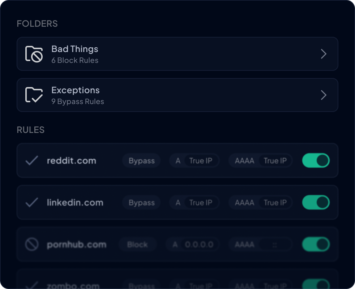The height and width of the screenshot is (289, 355).
Task: Toggle the pornhub.com block rule
Action: click(316, 245)
